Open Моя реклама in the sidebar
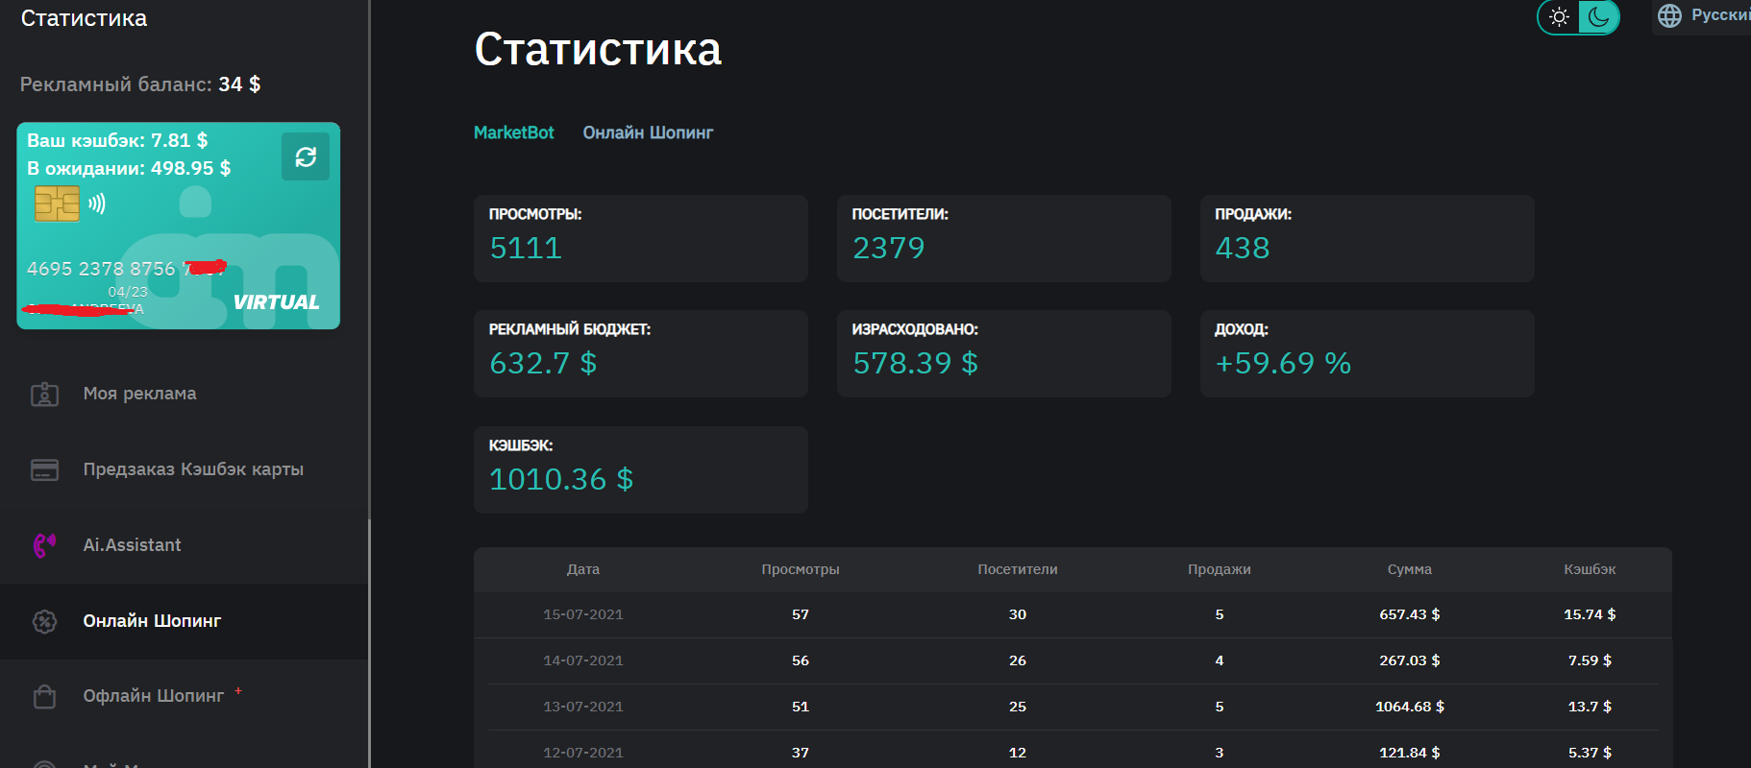Image resolution: width=1751 pixels, height=768 pixels. [139, 394]
